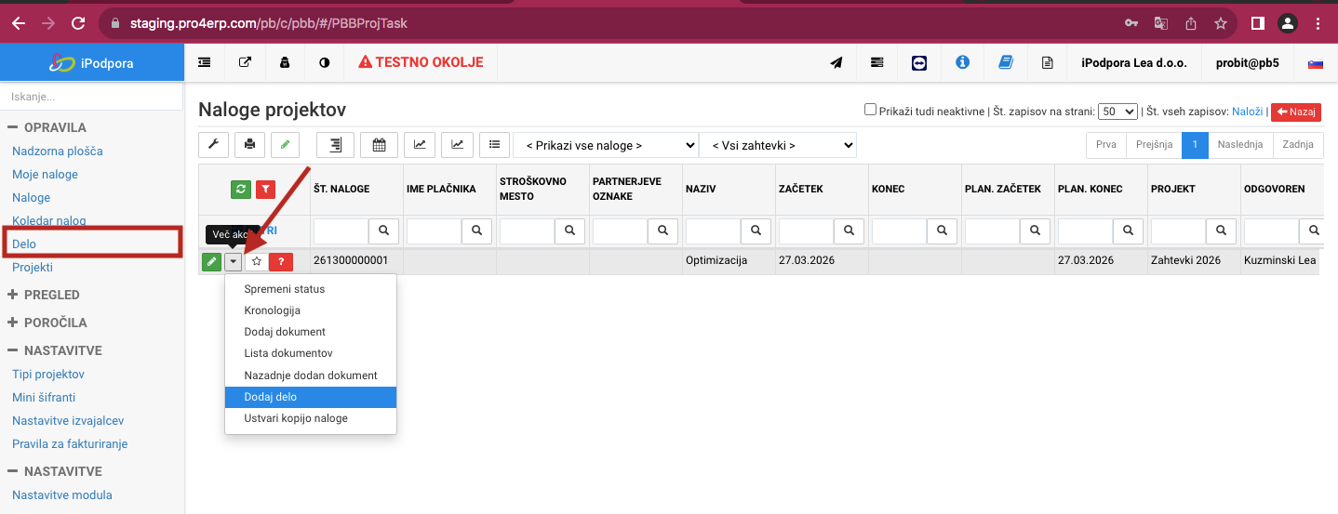Click the second line chart toolbar icon

(x=457, y=145)
